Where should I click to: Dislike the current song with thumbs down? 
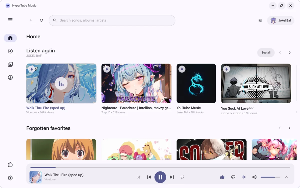pyautogui.click(x=233, y=177)
